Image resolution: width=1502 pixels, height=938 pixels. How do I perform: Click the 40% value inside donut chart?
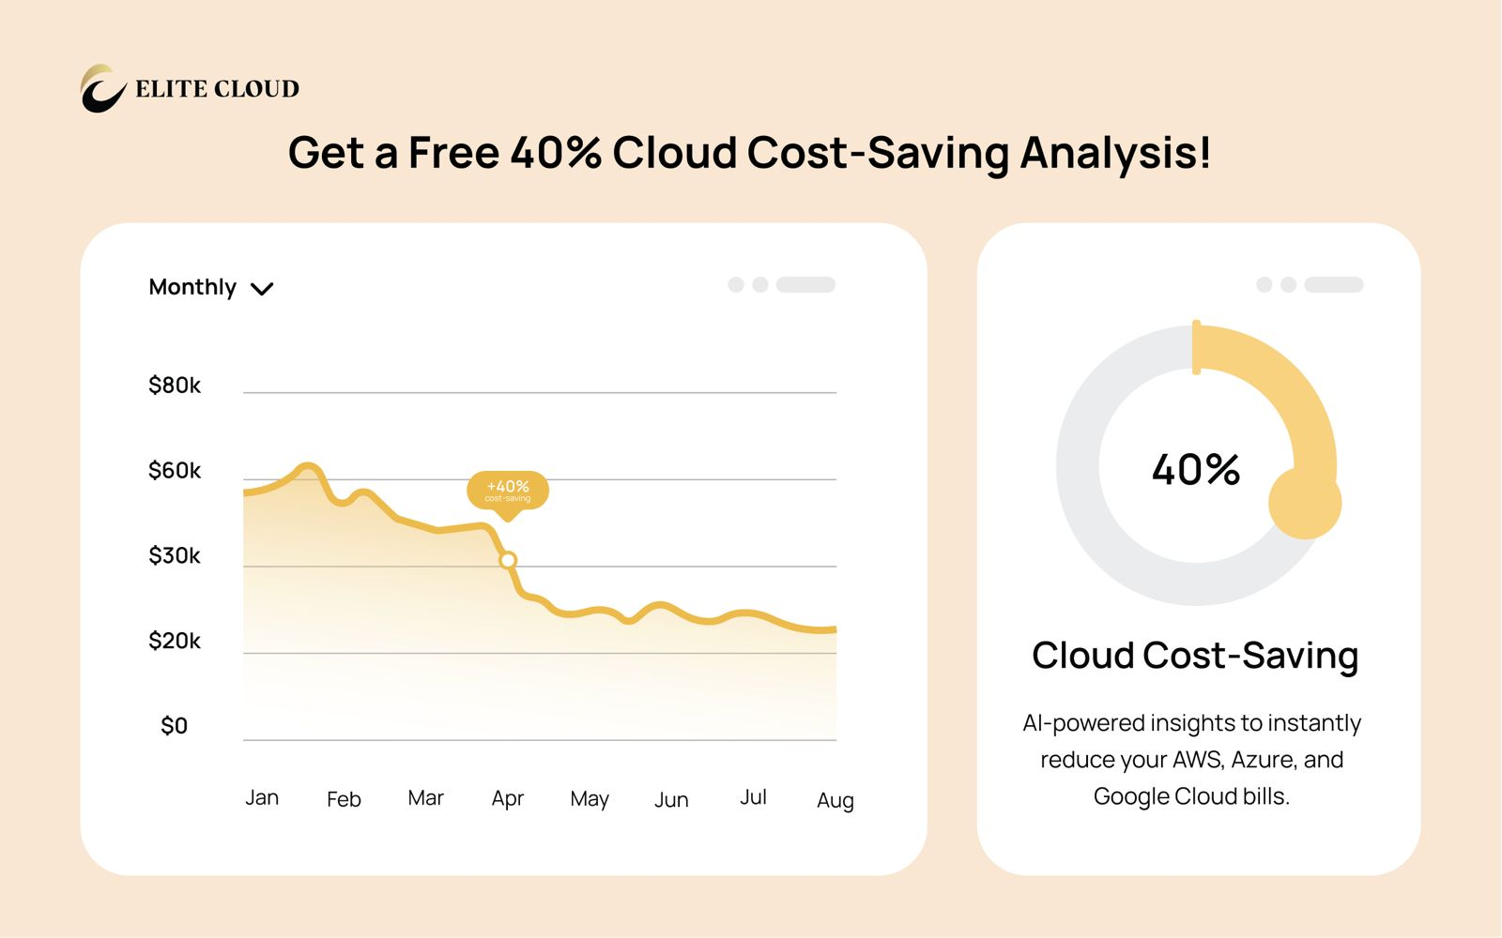[x=1196, y=469]
